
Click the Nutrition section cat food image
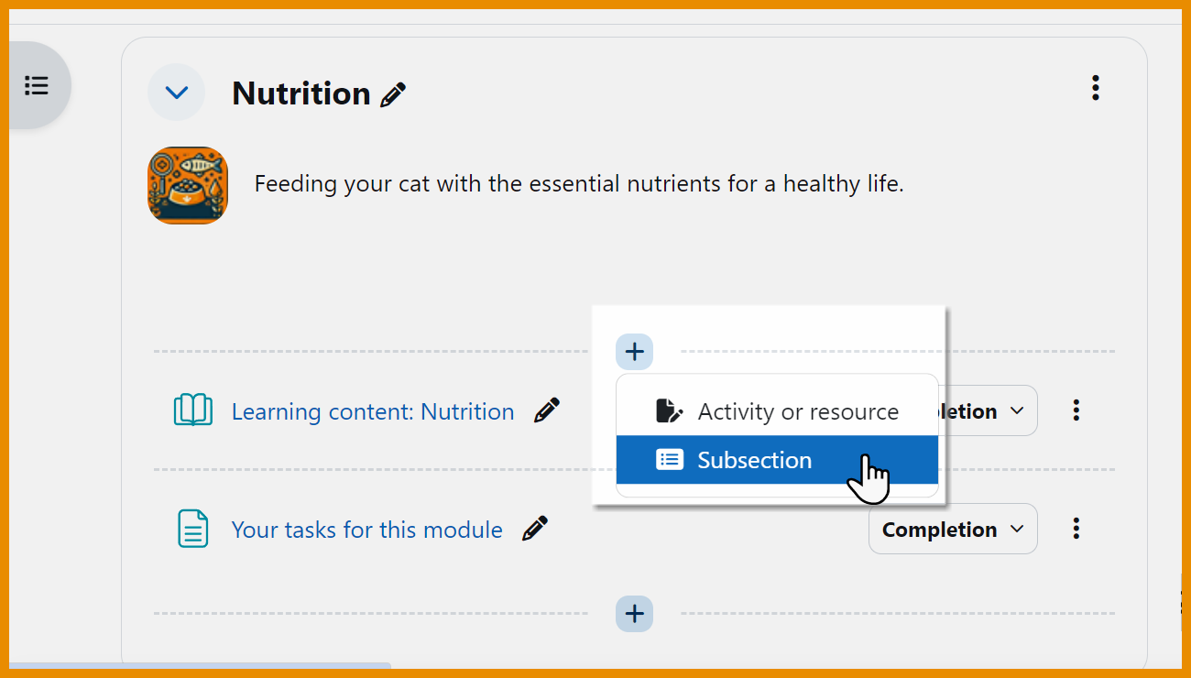(x=188, y=184)
